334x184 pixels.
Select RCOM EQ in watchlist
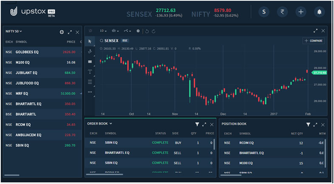[x=42, y=125]
